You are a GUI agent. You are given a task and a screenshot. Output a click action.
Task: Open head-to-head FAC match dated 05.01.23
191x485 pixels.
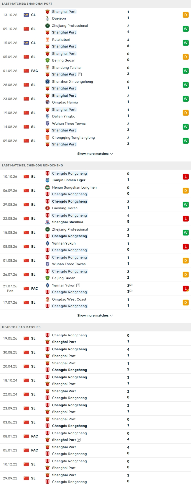pyautogui.click(x=95, y=450)
